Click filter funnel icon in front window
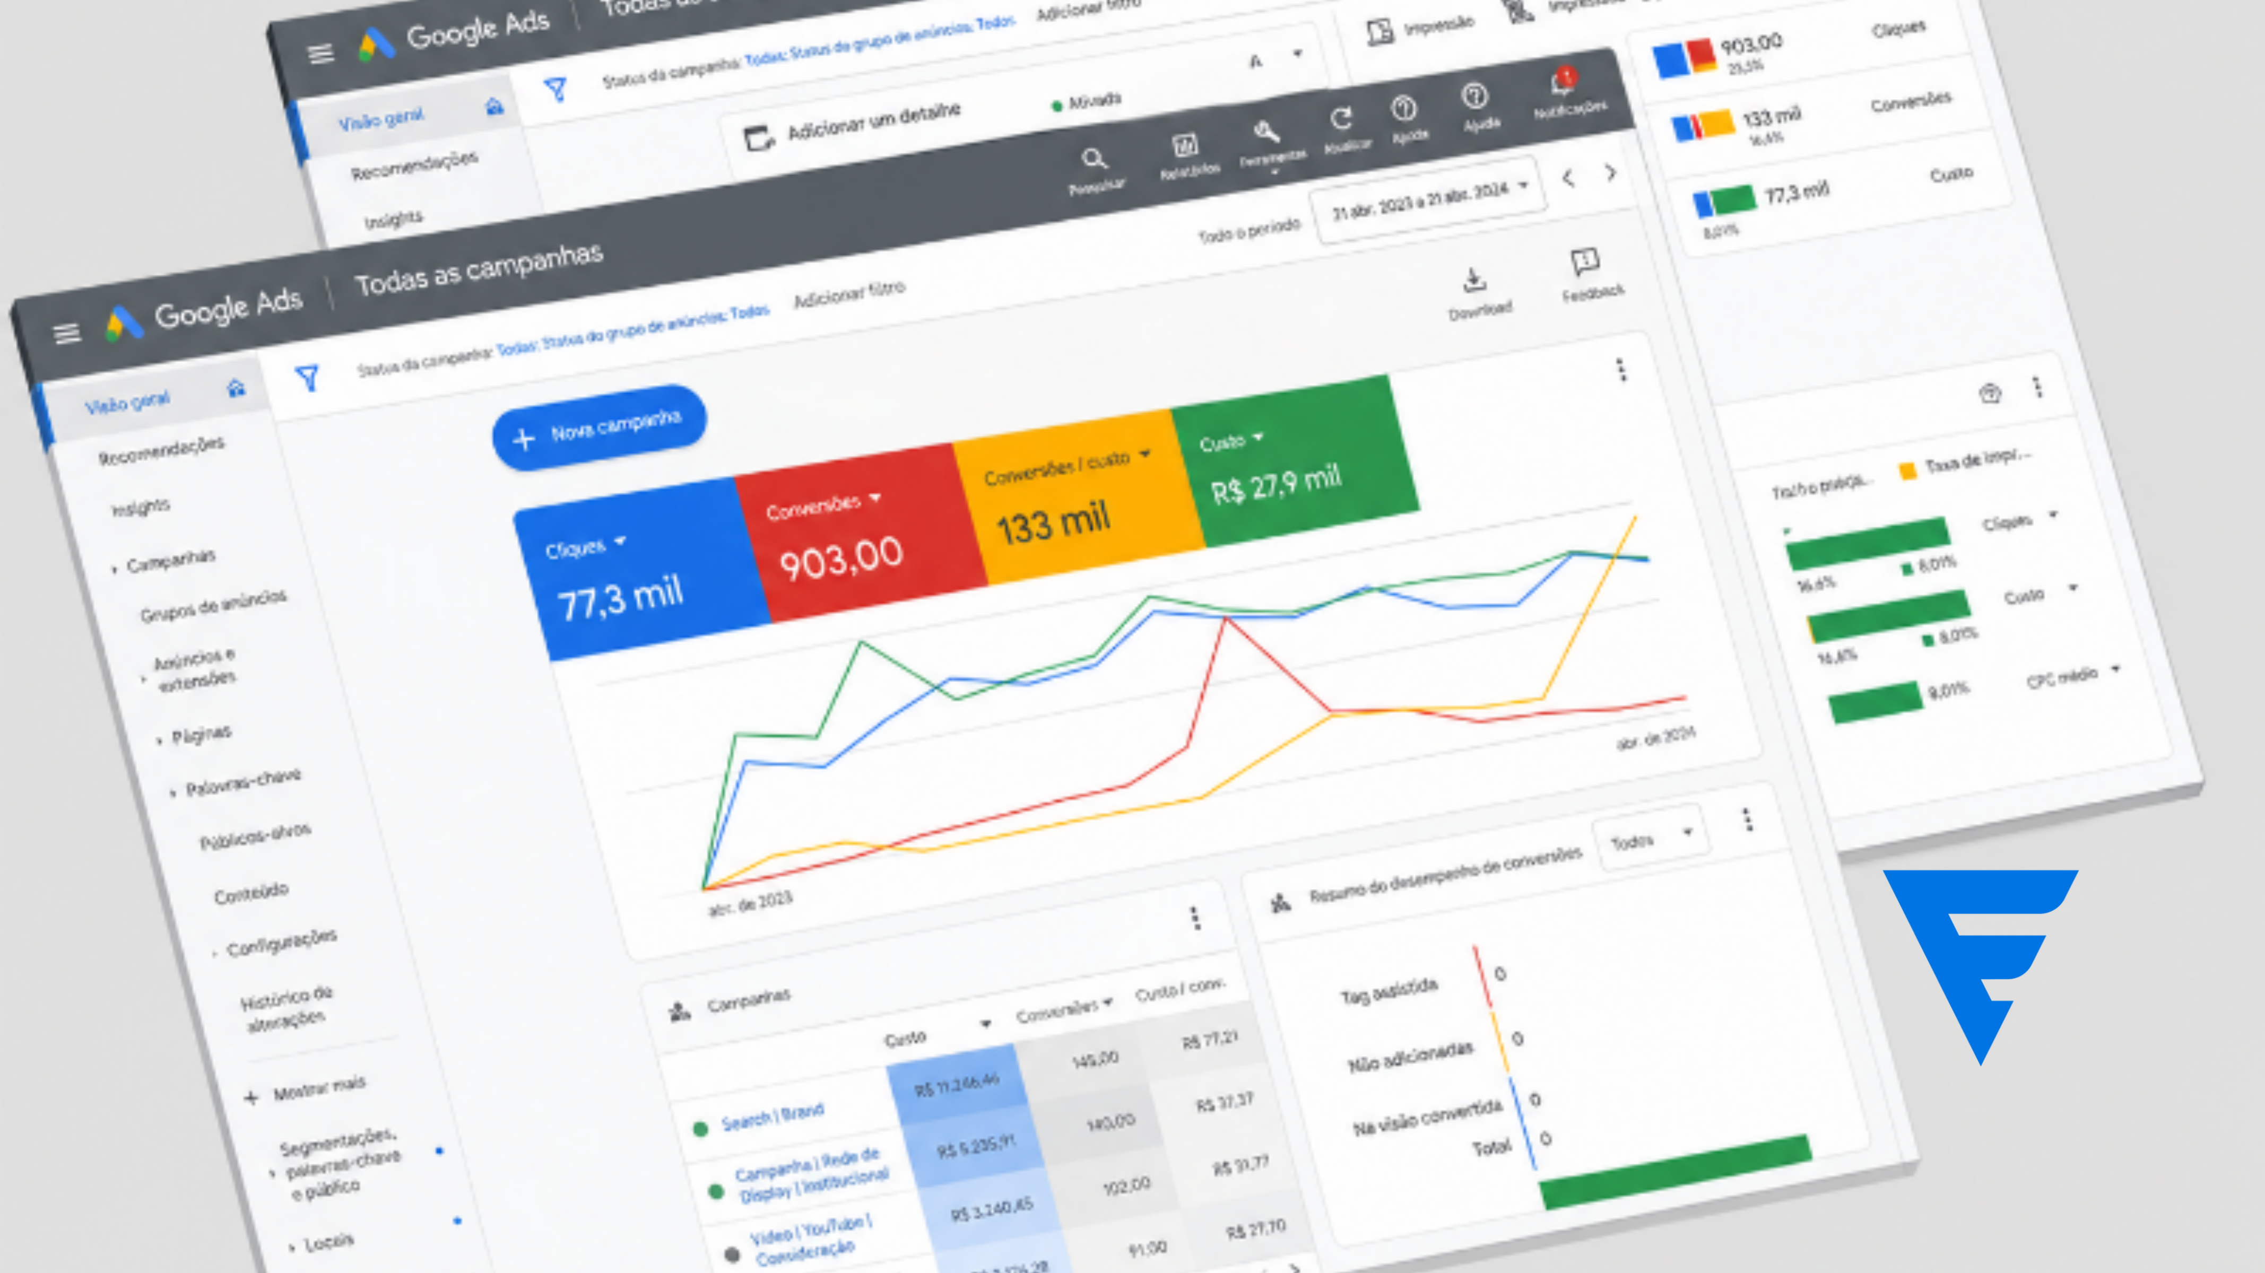 pyautogui.click(x=307, y=379)
